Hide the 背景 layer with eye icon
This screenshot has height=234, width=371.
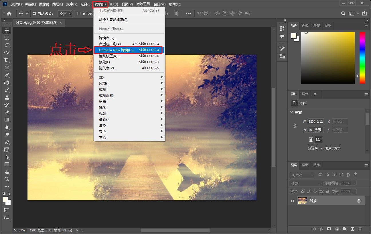click(293, 201)
